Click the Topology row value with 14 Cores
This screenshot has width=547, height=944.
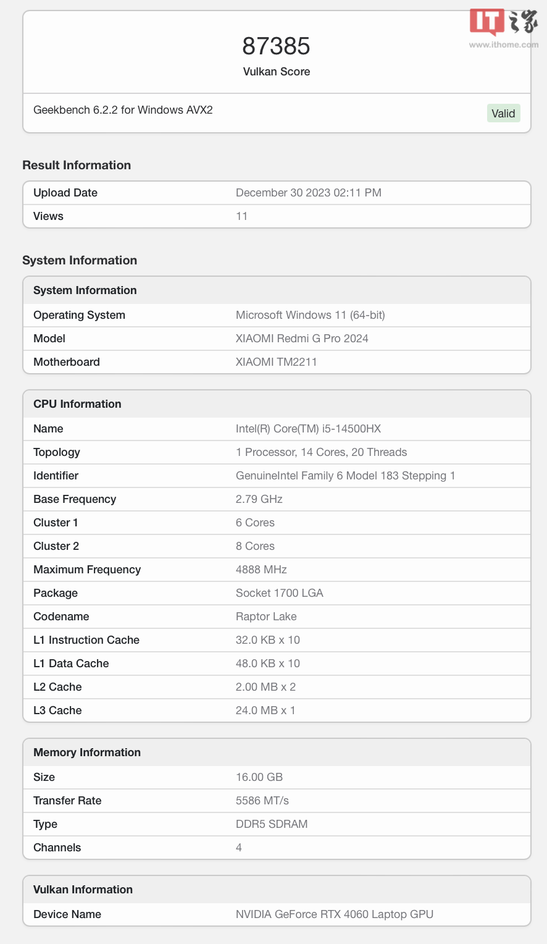(322, 452)
